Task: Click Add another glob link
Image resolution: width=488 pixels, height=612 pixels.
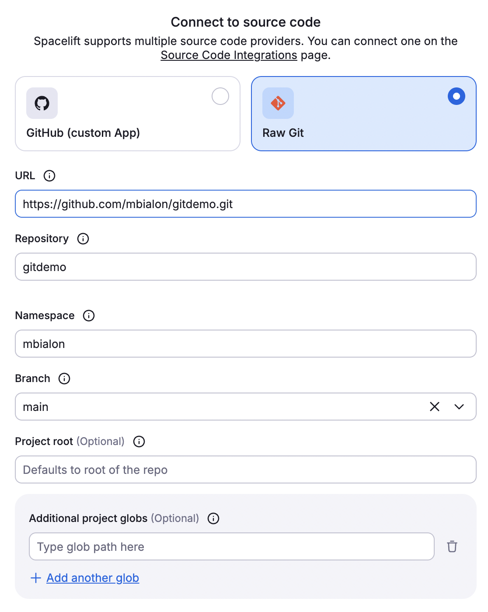Action: 93,578
